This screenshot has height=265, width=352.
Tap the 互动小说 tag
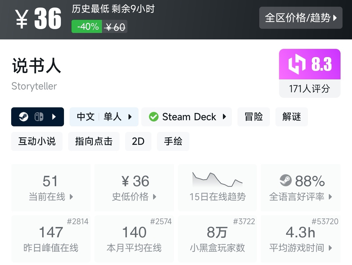[37, 141]
